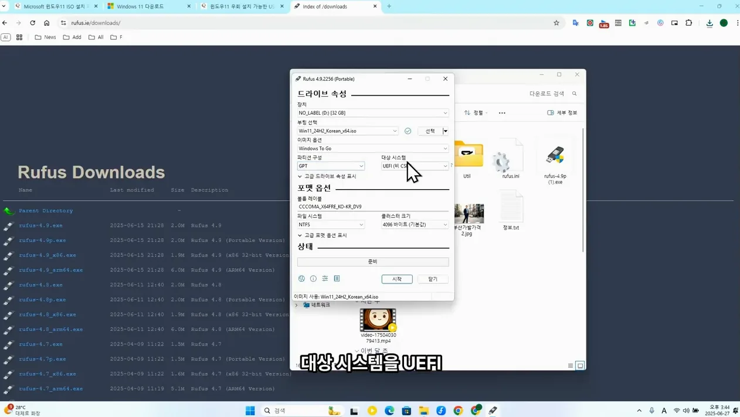The height and width of the screenshot is (417, 740).
Task: Open Parent Directory link
Action: click(x=46, y=211)
